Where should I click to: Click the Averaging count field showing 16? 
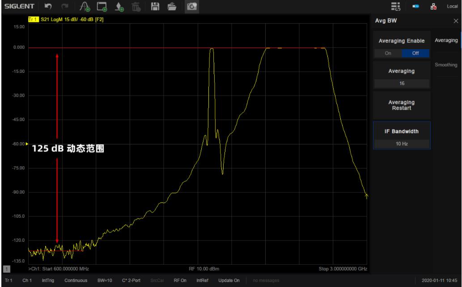click(402, 83)
